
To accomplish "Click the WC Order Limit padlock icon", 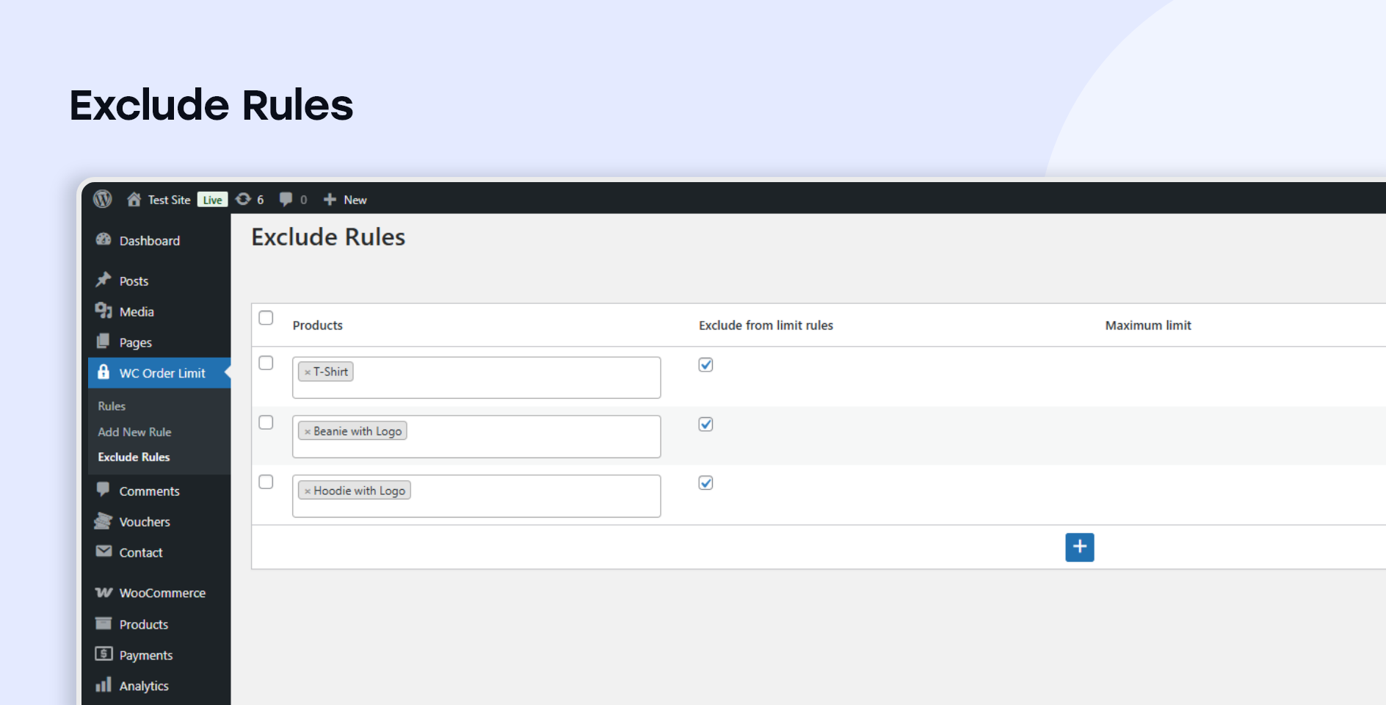I will click(104, 372).
